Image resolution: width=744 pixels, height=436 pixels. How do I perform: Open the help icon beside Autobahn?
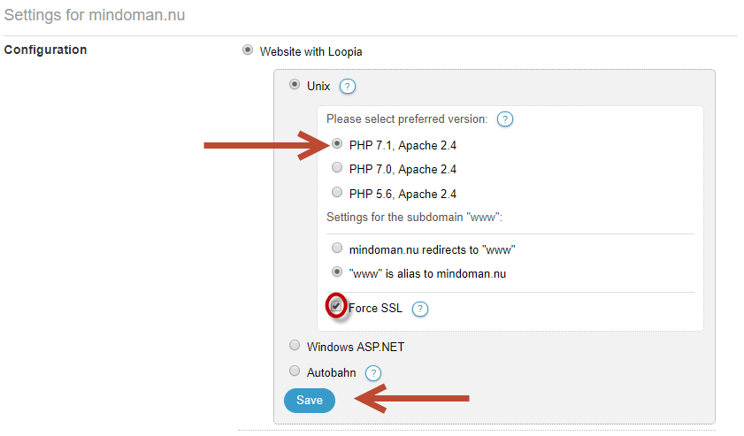pos(373,373)
